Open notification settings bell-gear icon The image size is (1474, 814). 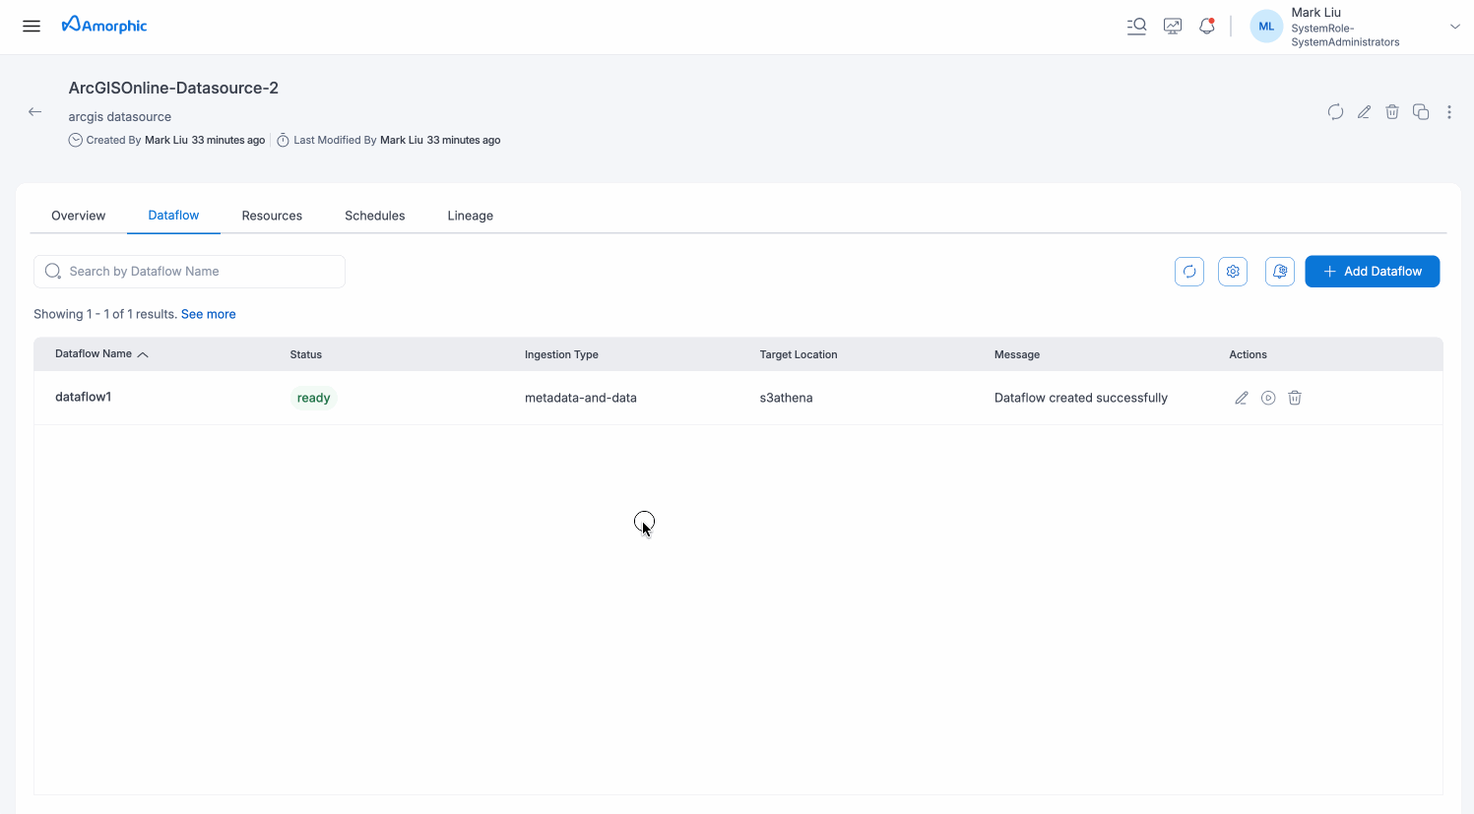pyautogui.click(x=1279, y=271)
